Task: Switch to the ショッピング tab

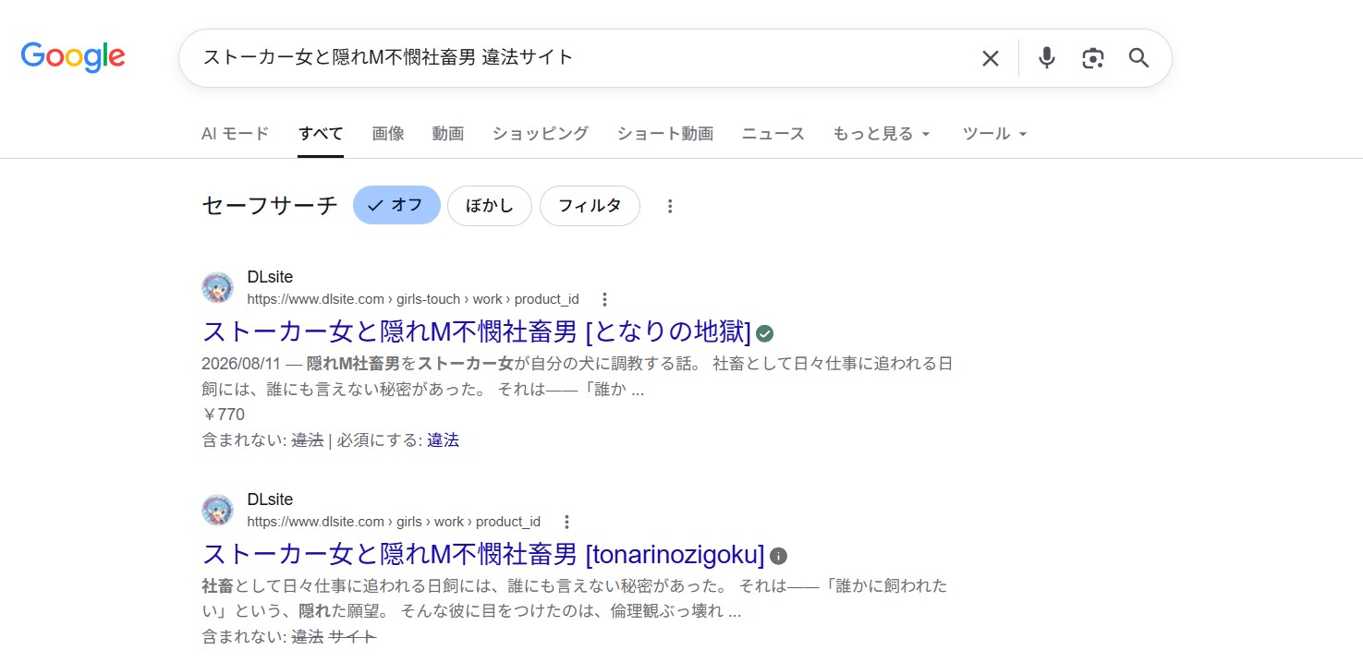Action: pyautogui.click(x=541, y=134)
